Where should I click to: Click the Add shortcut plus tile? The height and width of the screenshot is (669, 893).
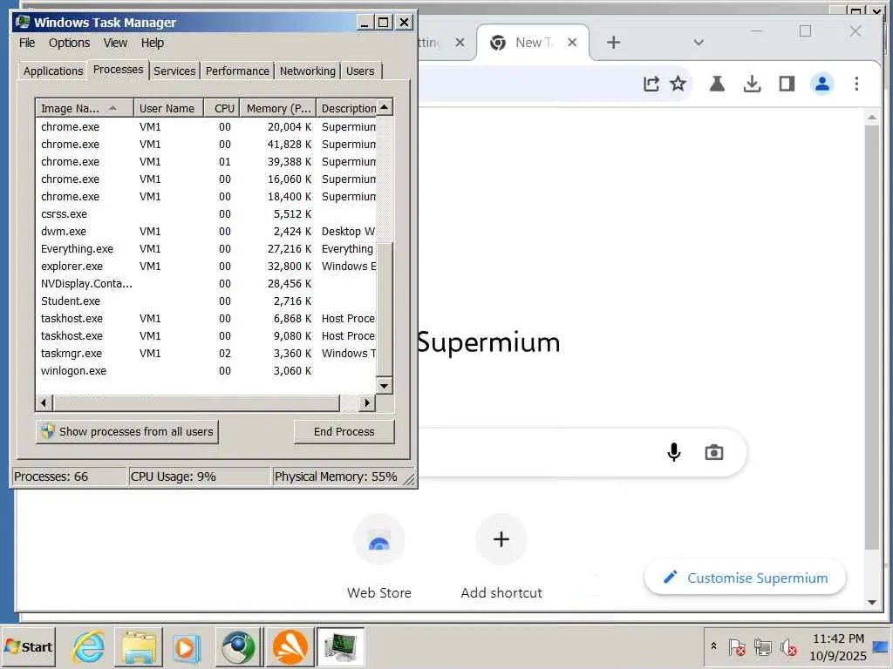click(x=501, y=539)
